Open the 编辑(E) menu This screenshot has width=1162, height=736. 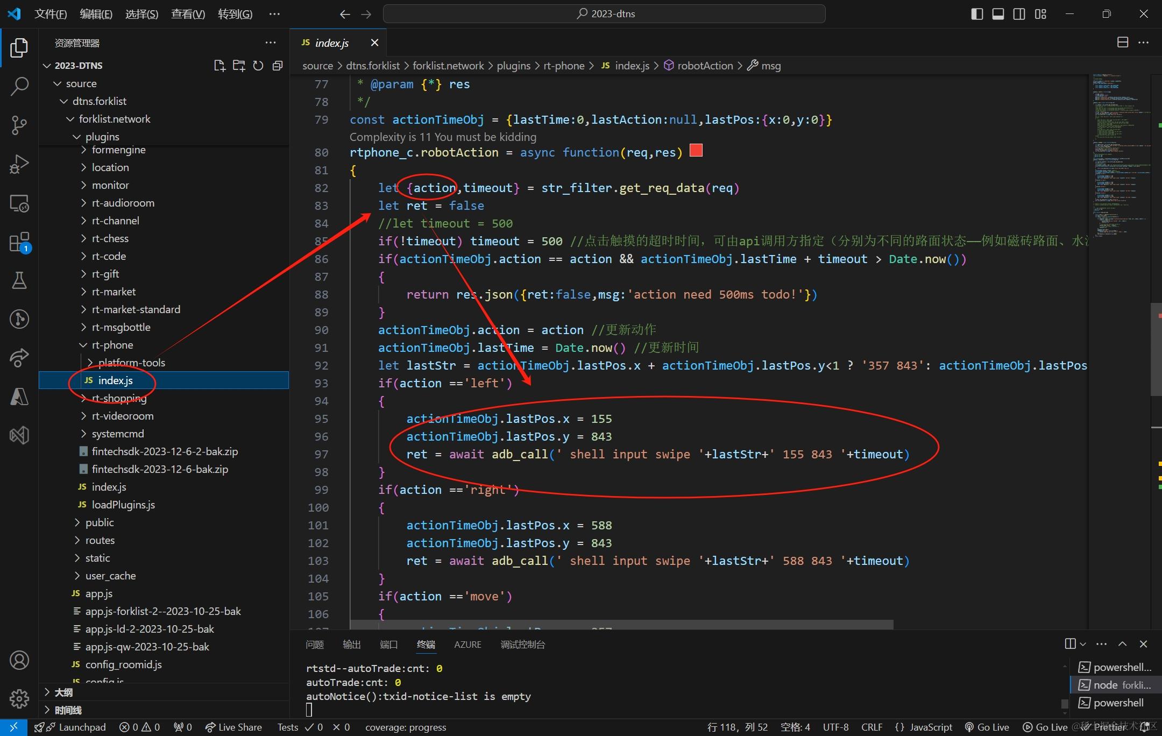pos(96,14)
